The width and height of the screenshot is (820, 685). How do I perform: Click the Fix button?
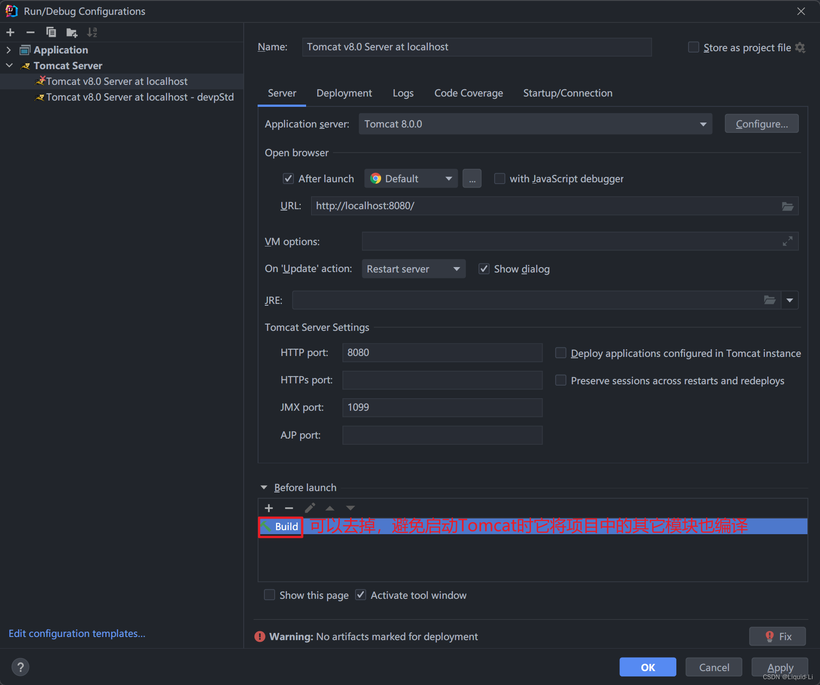[x=777, y=637]
